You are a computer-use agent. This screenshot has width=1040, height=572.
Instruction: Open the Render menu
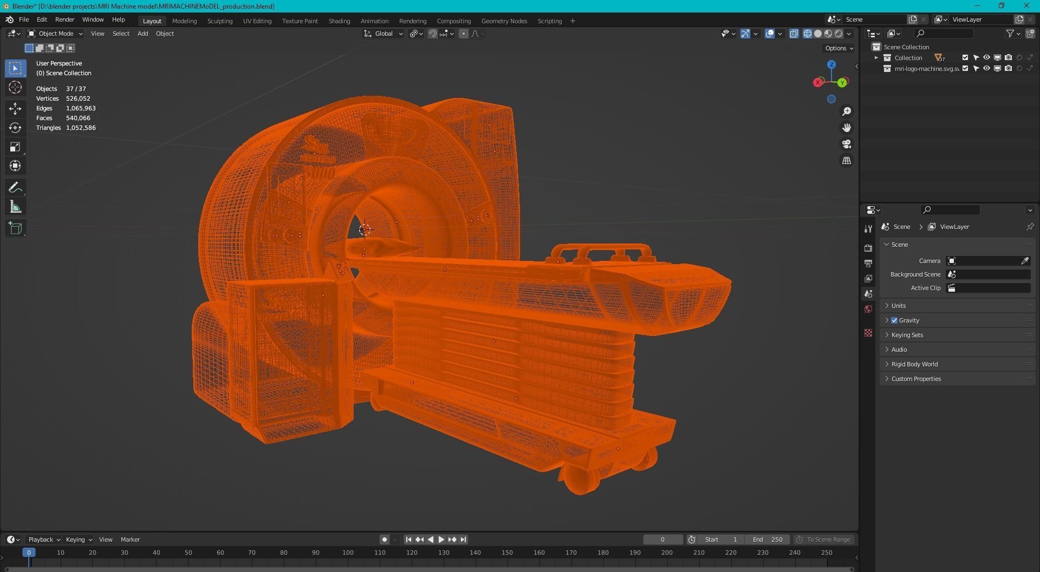[64, 19]
